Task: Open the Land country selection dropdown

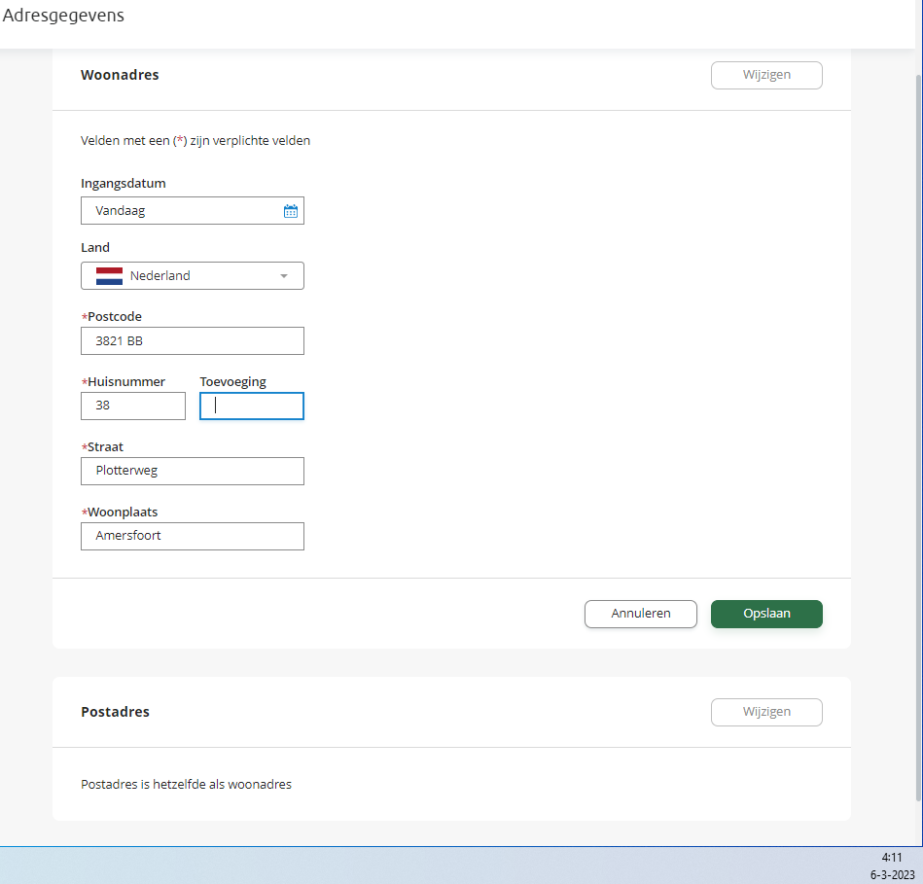Action: point(192,275)
